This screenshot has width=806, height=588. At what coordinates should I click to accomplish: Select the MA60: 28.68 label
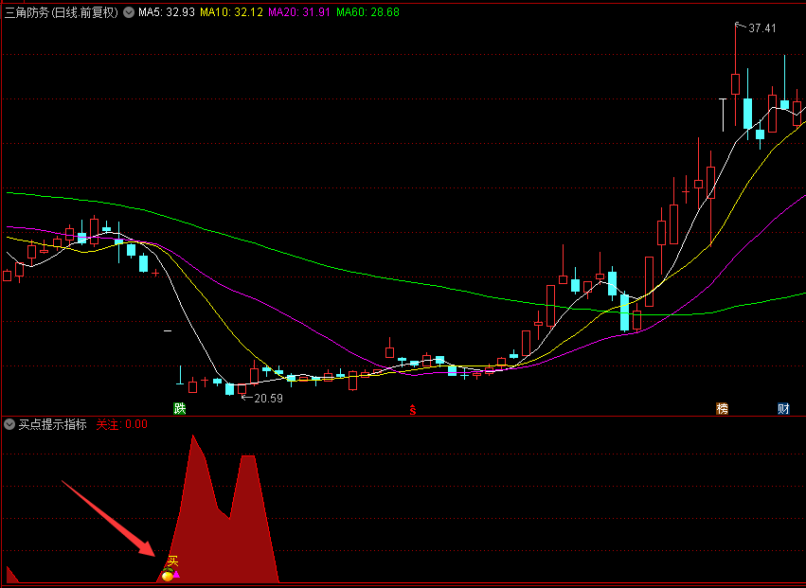coord(367,12)
